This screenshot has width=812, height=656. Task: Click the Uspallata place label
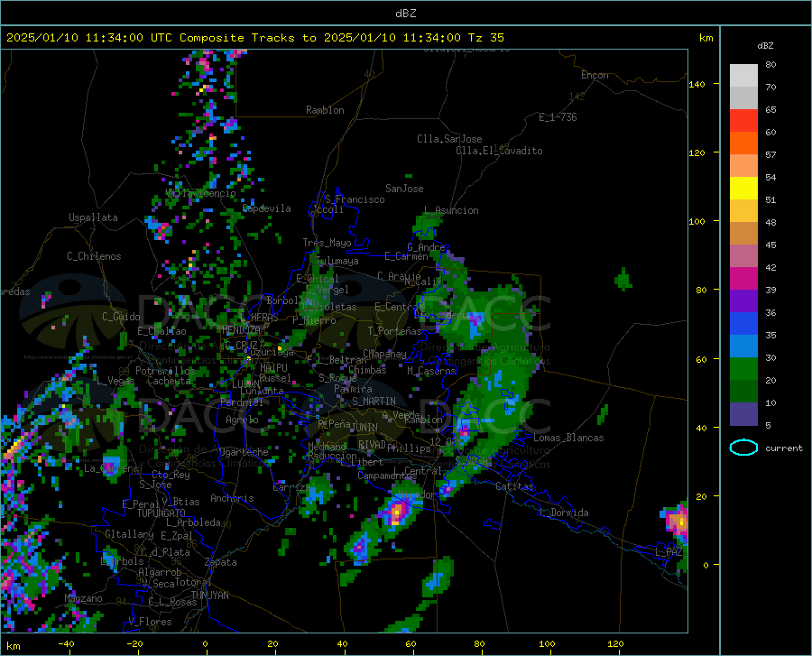93,217
